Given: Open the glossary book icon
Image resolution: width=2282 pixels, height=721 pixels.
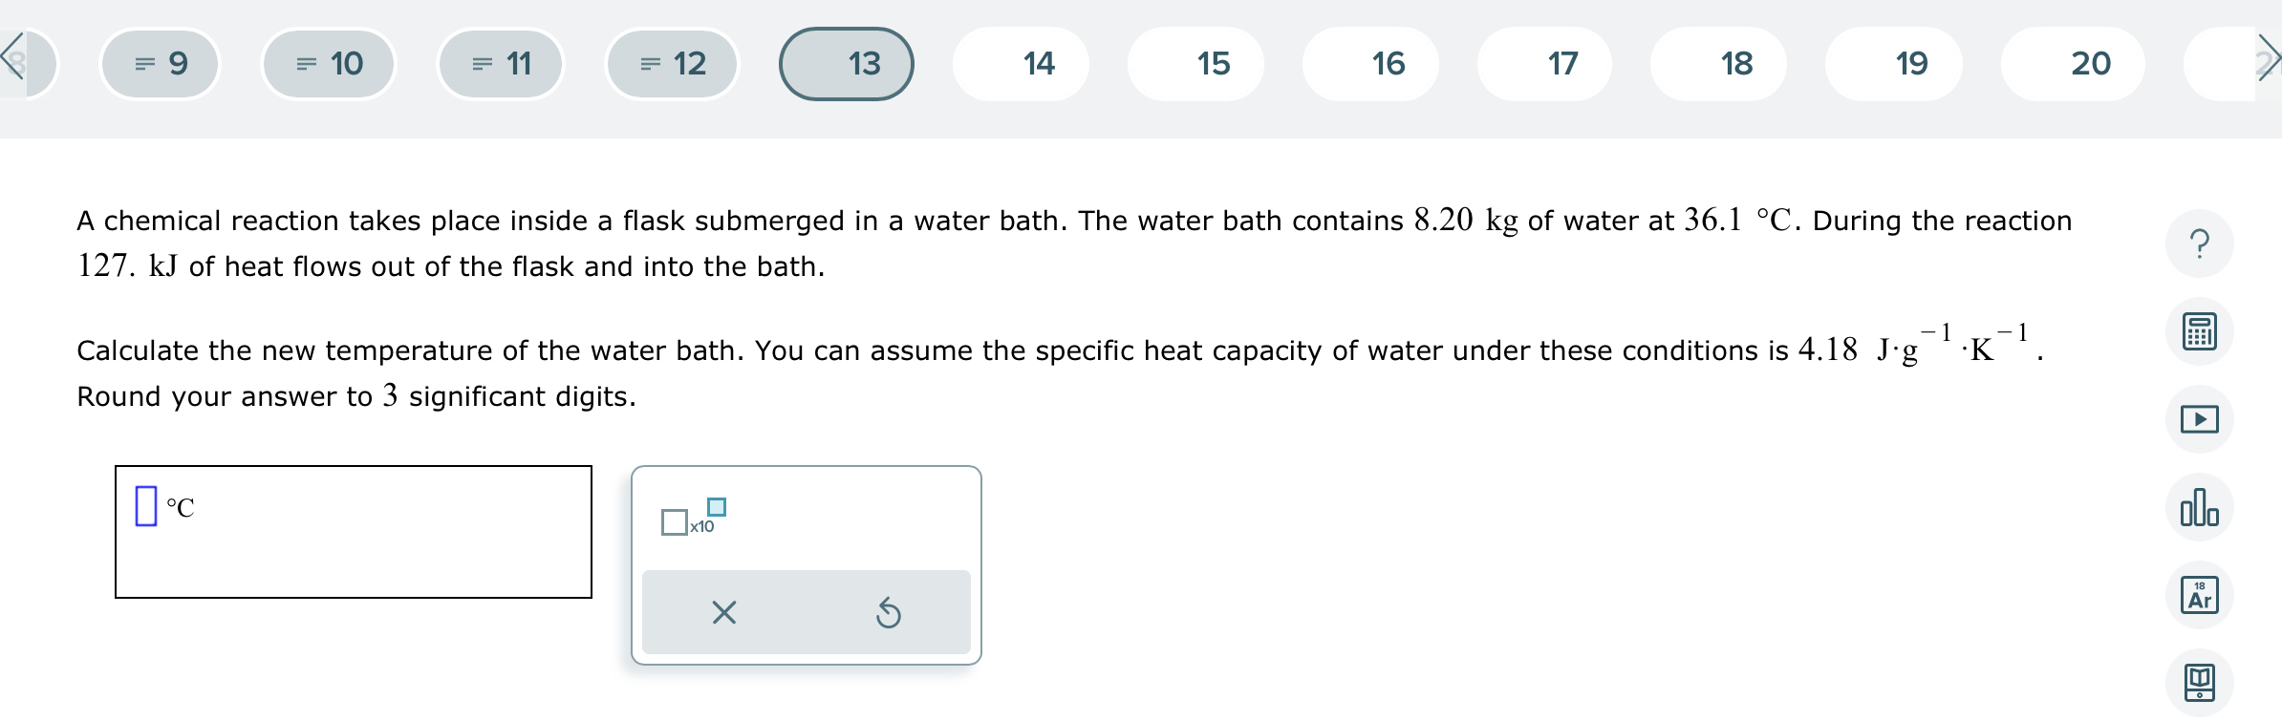Looking at the screenshot, I should click(2200, 678).
